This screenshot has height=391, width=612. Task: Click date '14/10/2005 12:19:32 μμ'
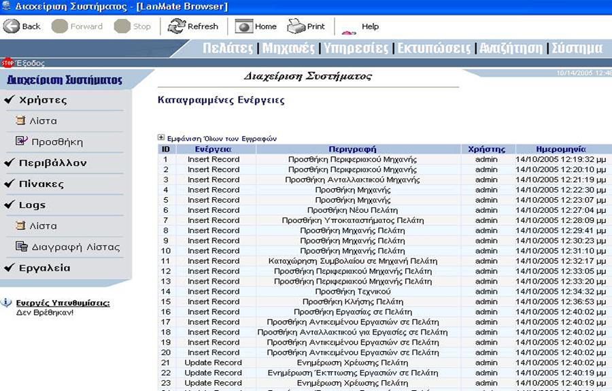pos(560,159)
